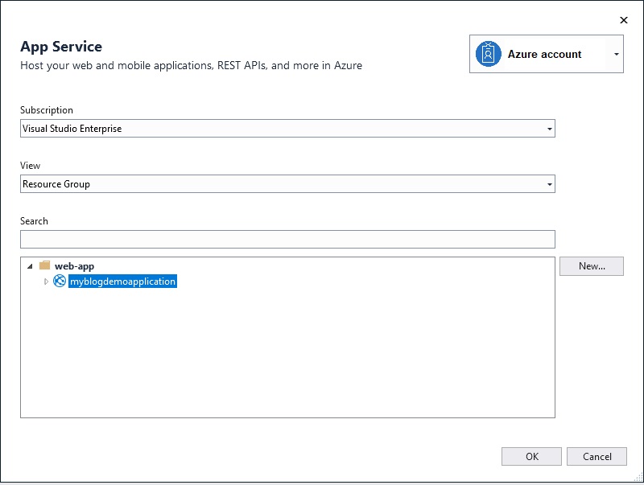Click the Resource Group view combo box

[287, 184]
